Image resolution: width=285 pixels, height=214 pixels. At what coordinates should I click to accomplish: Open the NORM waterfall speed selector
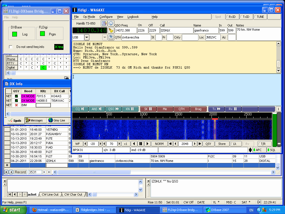point(159,144)
